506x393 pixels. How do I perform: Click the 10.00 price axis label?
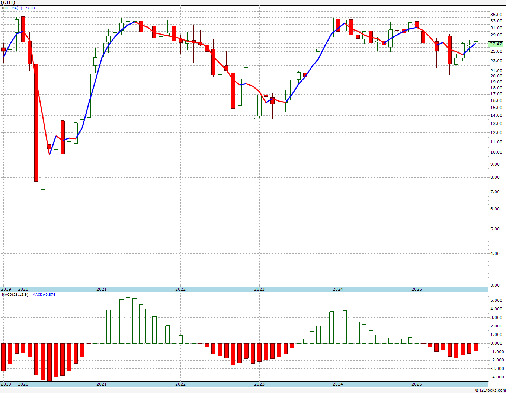click(x=496, y=152)
